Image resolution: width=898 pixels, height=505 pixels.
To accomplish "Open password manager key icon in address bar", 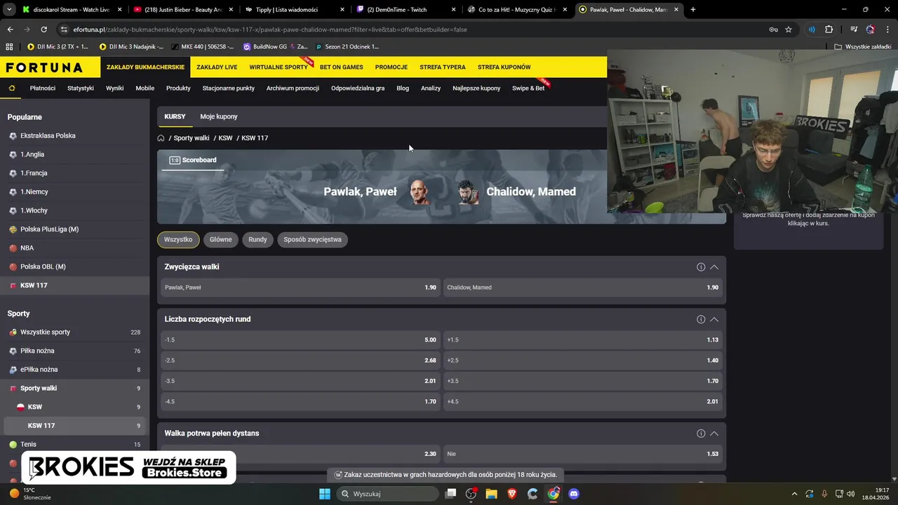I will point(773,29).
